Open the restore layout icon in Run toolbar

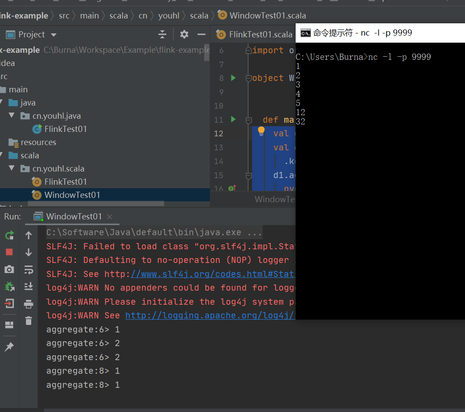coord(9,325)
